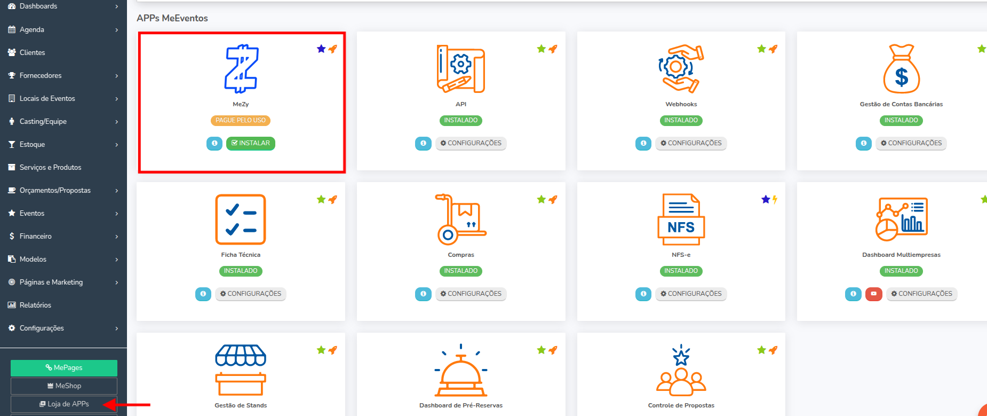Expand the Casting/Equipe chevron
Image resolution: width=987 pixels, height=416 pixels.
point(117,122)
